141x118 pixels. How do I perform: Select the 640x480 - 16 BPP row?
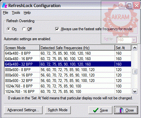click(x=68, y=59)
